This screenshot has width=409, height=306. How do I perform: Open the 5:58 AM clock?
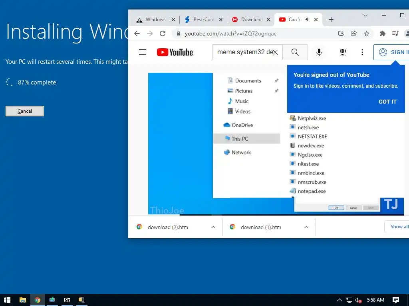(x=375, y=300)
